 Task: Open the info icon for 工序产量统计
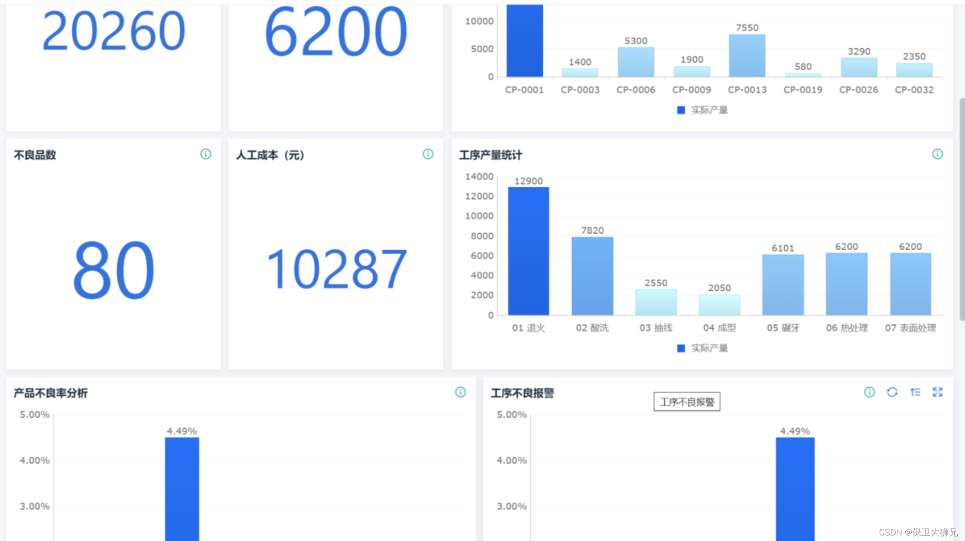pos(937,154)
